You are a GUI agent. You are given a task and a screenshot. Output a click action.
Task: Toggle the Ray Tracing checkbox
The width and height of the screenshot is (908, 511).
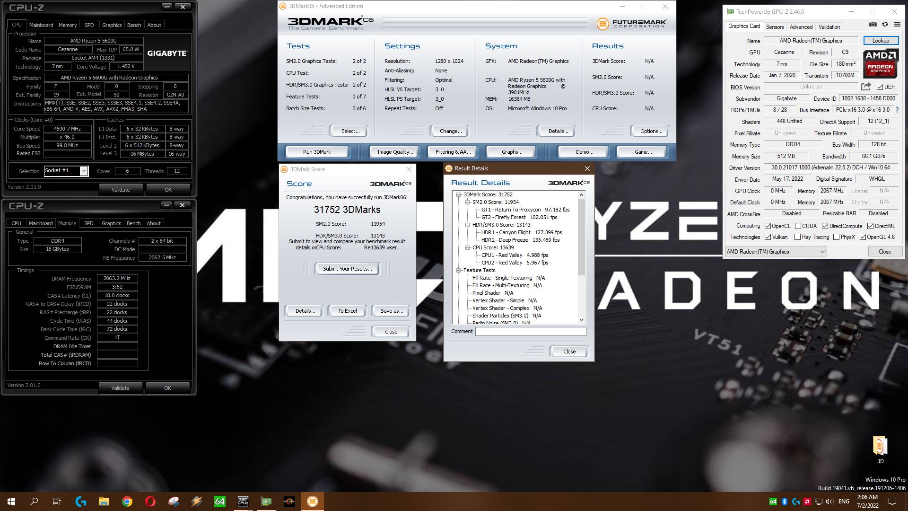click(x=798, y=237)
